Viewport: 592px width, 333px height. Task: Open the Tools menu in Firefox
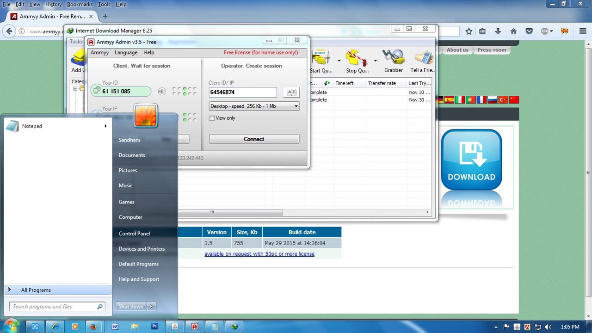[104, 4]
